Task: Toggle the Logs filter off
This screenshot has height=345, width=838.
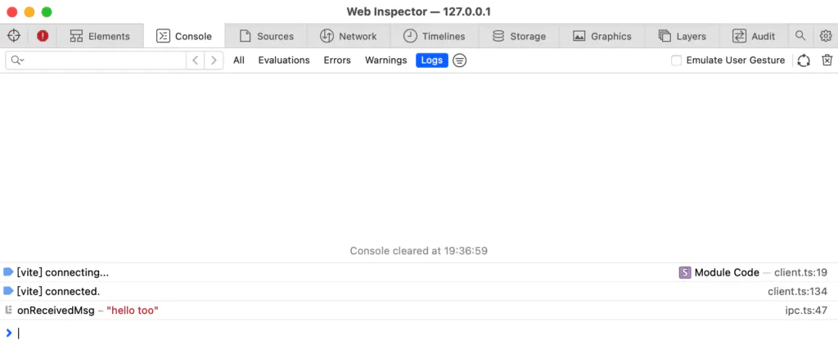Action: click(x=432, y=60)
